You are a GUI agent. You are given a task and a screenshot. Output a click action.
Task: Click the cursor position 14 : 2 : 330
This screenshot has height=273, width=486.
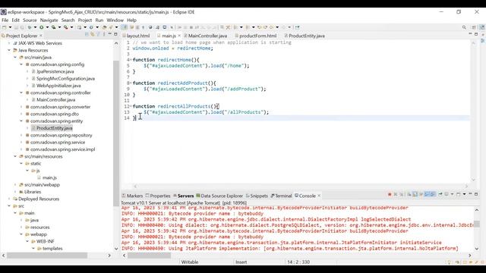point(298,262)
